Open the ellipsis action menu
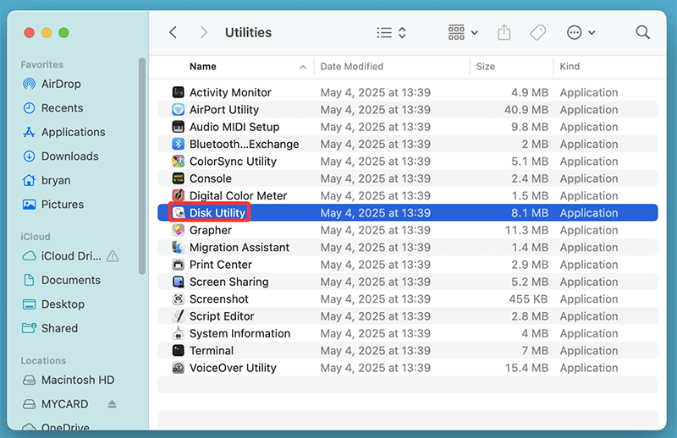The image size is (677, 438). click(x=581, y=32)
